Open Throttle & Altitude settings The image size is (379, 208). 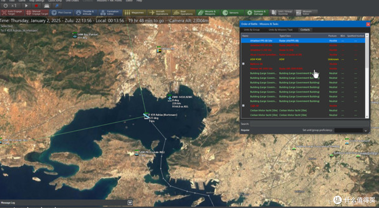(x=86, y=13)
